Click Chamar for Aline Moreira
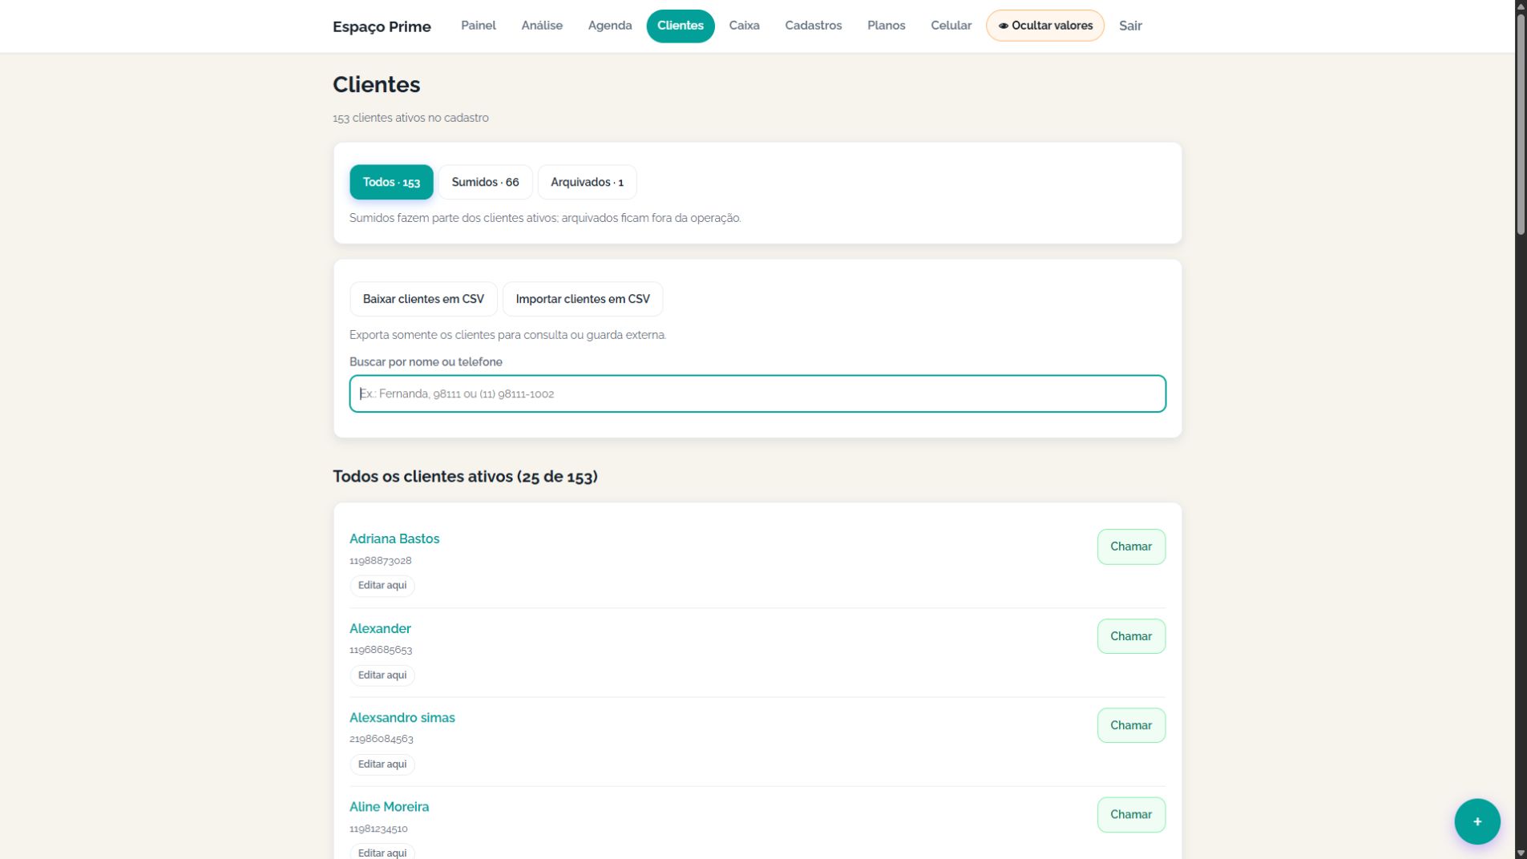This screenshot has height=859, width=1527. click(x=1131, y=814)
